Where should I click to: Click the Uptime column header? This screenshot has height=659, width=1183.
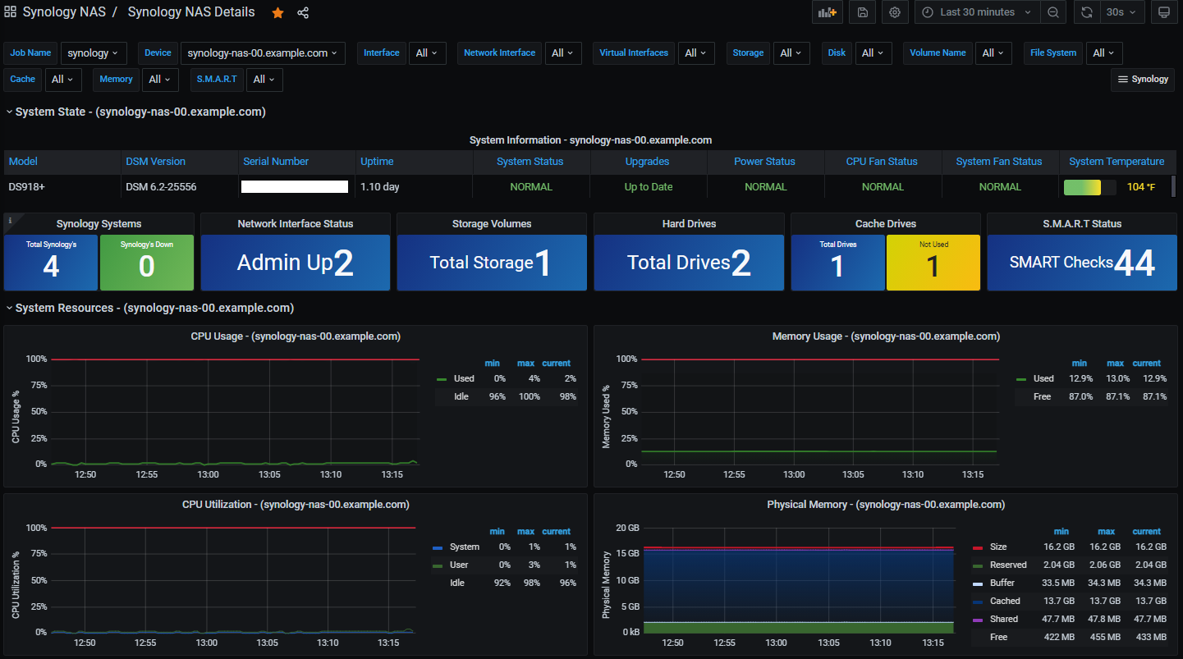click(x=377, y=162)
